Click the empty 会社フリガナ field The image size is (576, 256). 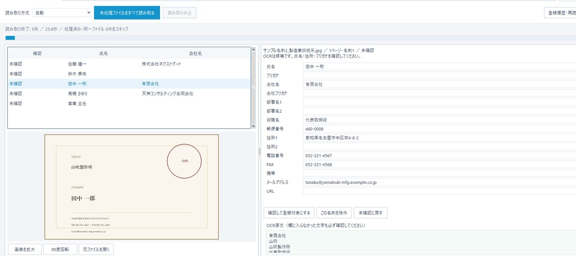pos(439,93)
